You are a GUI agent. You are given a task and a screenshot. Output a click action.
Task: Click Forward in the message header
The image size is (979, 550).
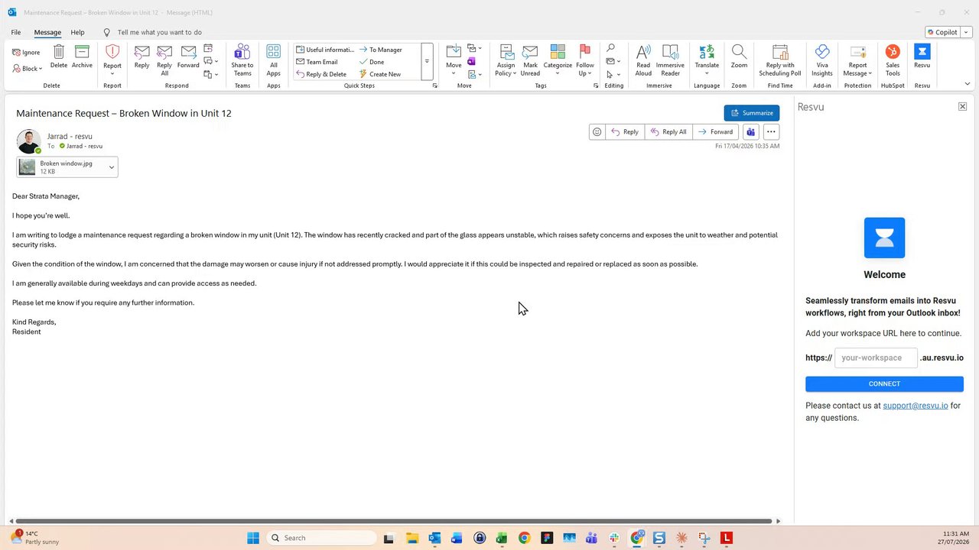716,131
